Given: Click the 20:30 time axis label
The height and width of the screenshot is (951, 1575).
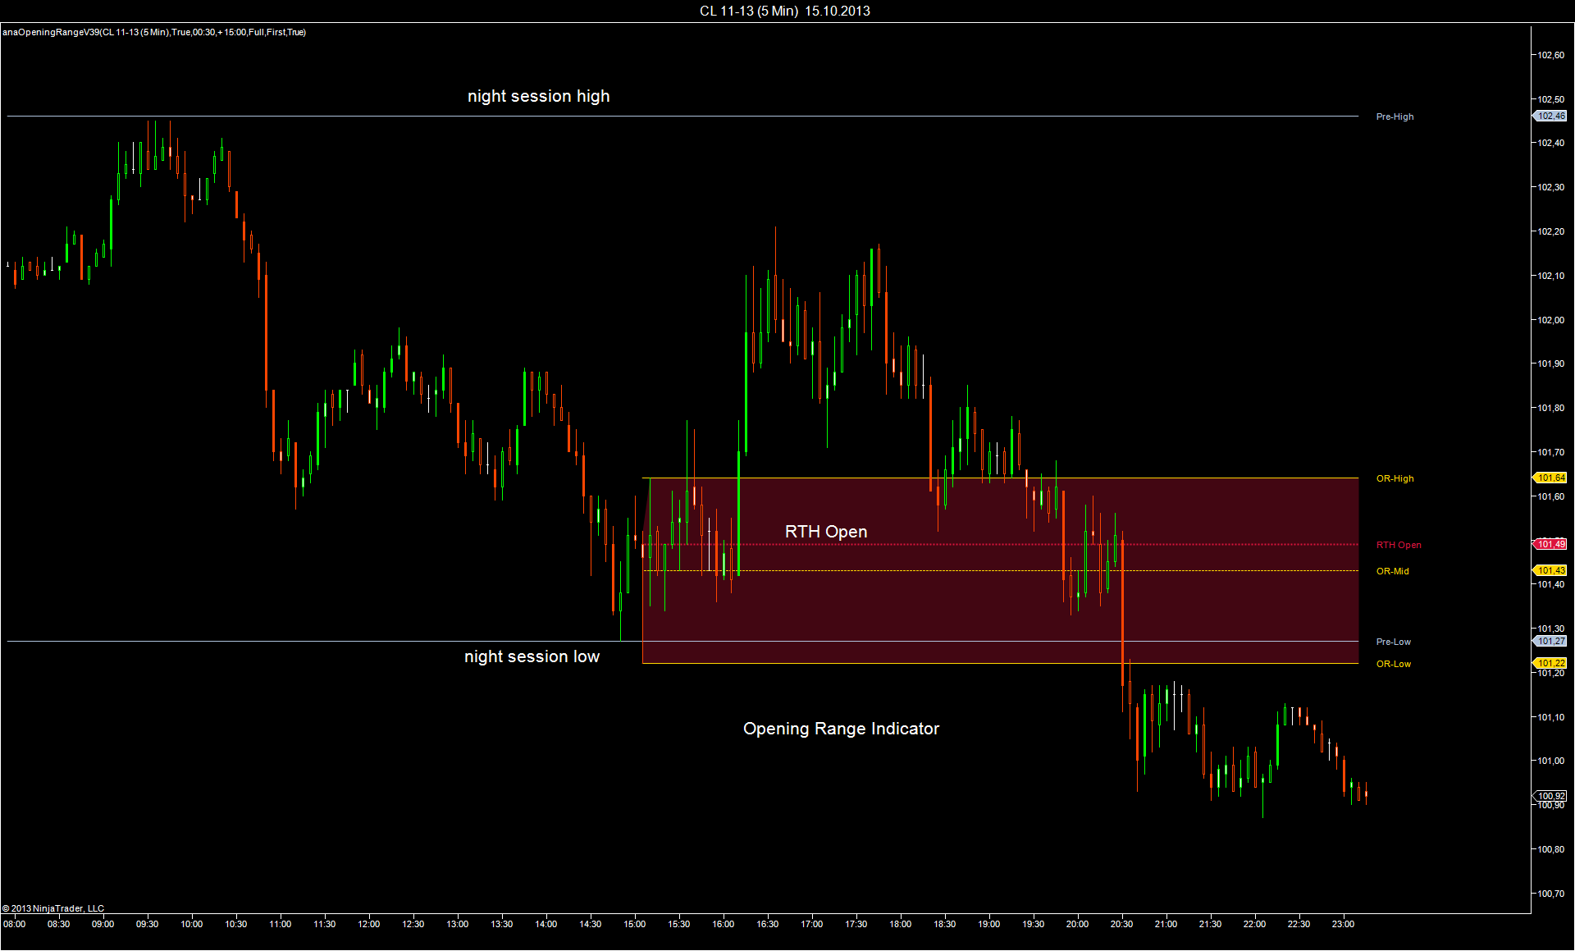Looking at the screenshot, I should (x=1121, y=924).
